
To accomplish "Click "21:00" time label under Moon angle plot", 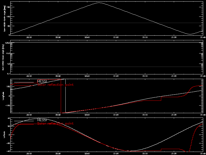I will 116,76.
